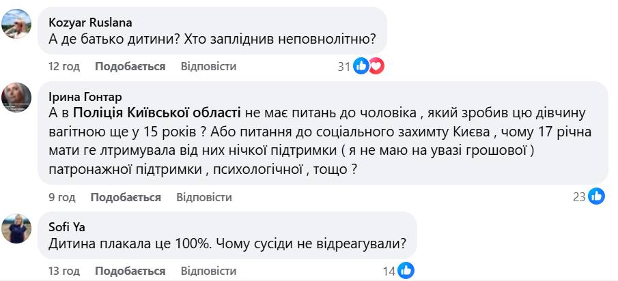
Task: Open Ірина Гонтар's profile avatar
Action: click(16, 98)
